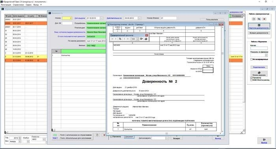Open zoom percentage dropdown in preview

pos(137,39)
